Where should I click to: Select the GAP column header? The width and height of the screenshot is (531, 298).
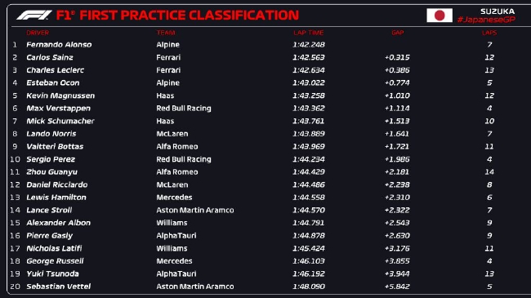click(398, 33)
